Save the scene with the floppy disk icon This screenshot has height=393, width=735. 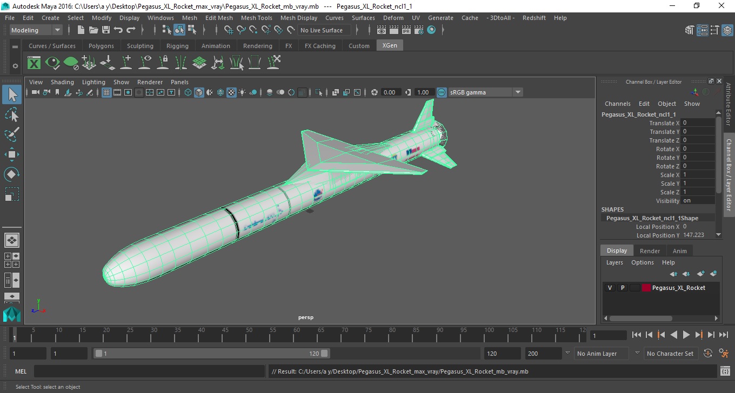[106, 30]
